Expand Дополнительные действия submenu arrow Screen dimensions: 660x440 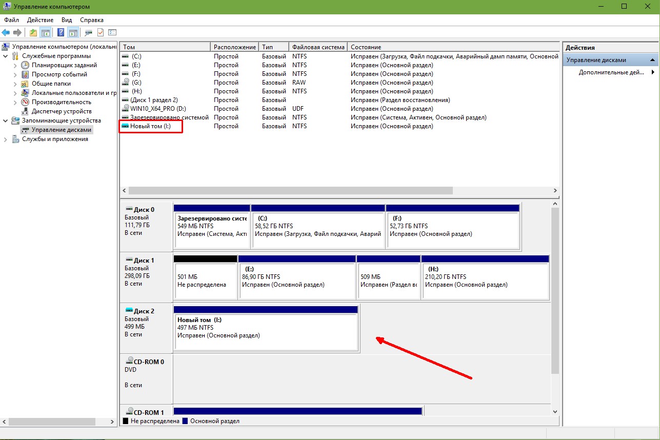(653, 72)
